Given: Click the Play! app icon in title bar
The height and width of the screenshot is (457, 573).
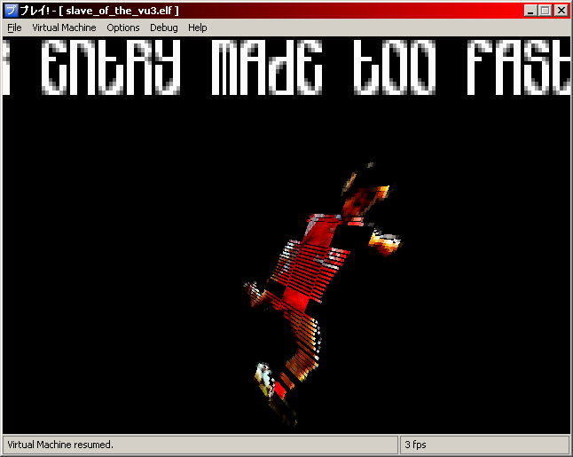Looking at the screenshot, I should coord(11,11).
